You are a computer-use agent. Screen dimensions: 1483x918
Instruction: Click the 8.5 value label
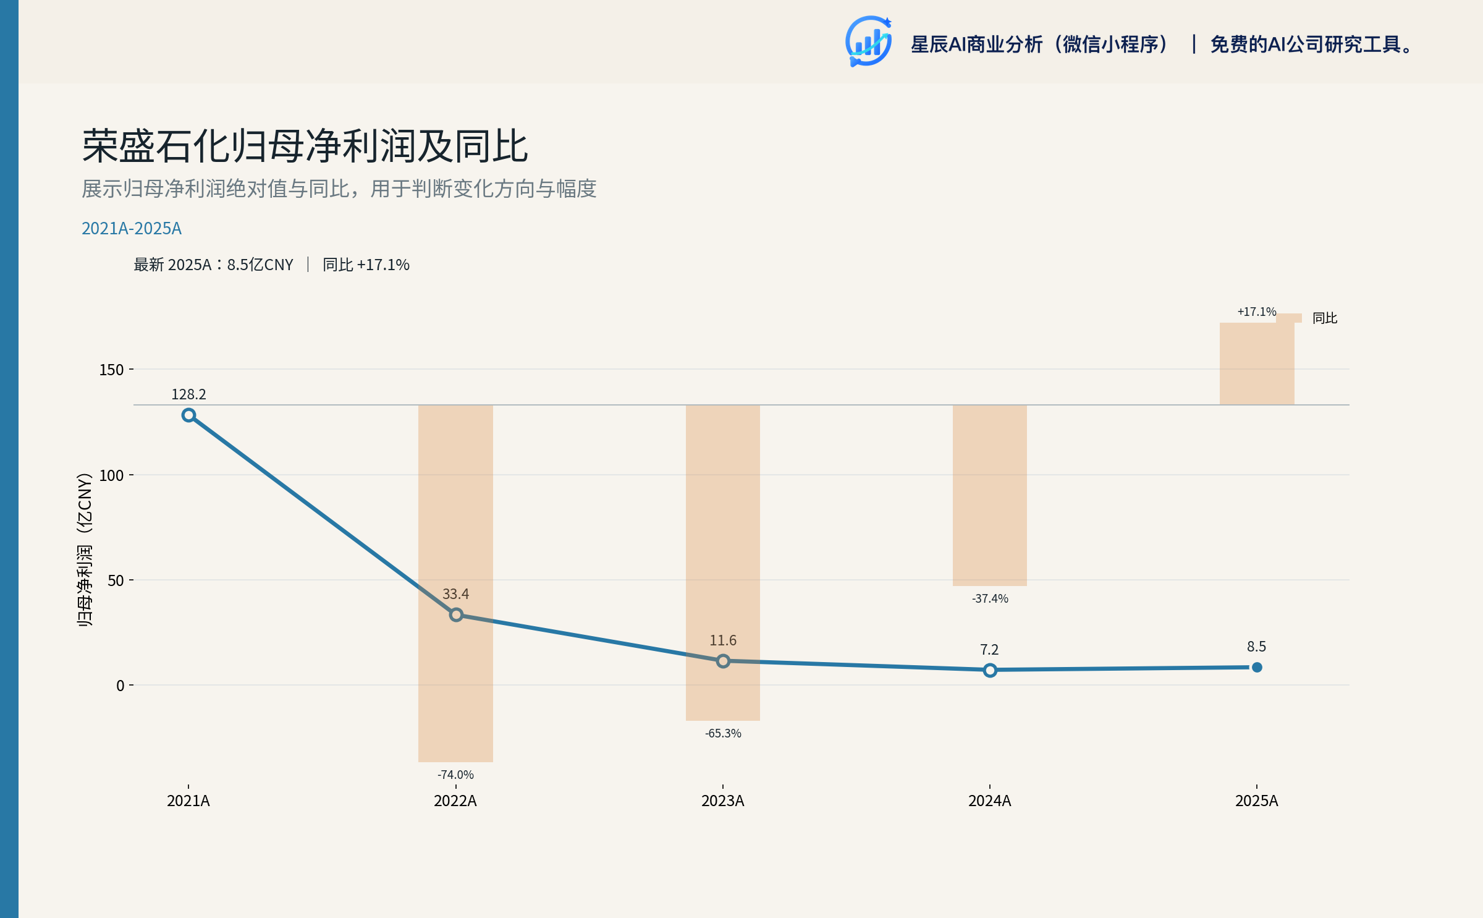pyautogui.click(x=1256, y=647)
